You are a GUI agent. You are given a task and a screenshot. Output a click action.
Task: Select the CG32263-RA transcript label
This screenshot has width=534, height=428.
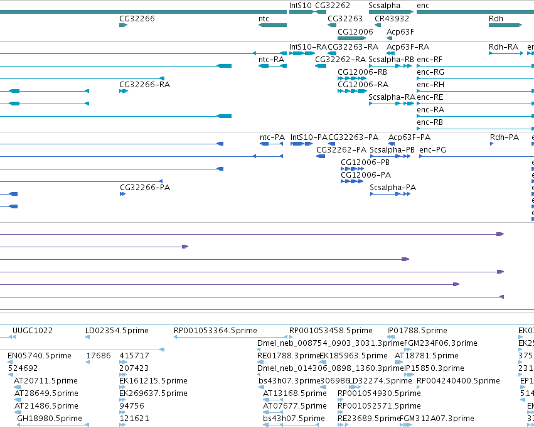coord(353,46)
